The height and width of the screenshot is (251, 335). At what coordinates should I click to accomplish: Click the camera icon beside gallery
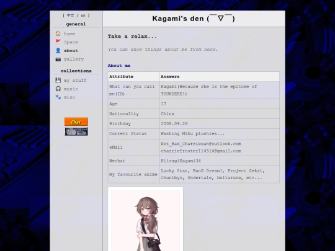tap(58, 59)
